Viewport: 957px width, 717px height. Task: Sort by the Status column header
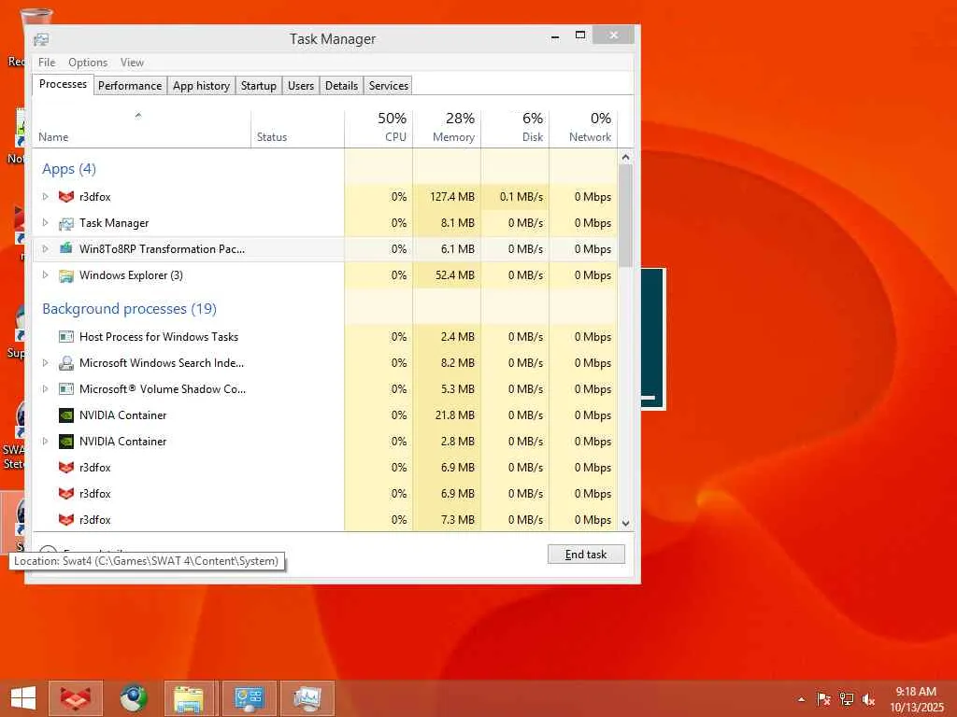point(297,129)
